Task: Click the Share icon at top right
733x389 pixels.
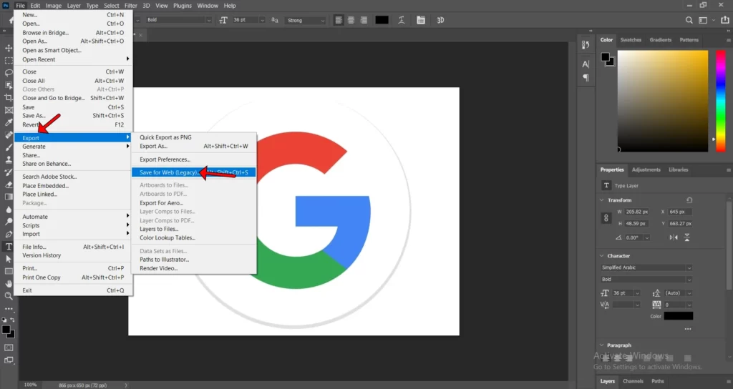Action: (725, 20)
